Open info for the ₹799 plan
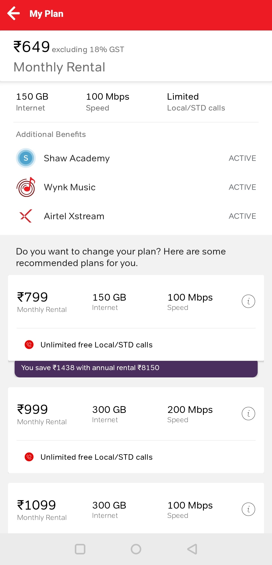The image size is (272, 565). click(x=248, y=301)
